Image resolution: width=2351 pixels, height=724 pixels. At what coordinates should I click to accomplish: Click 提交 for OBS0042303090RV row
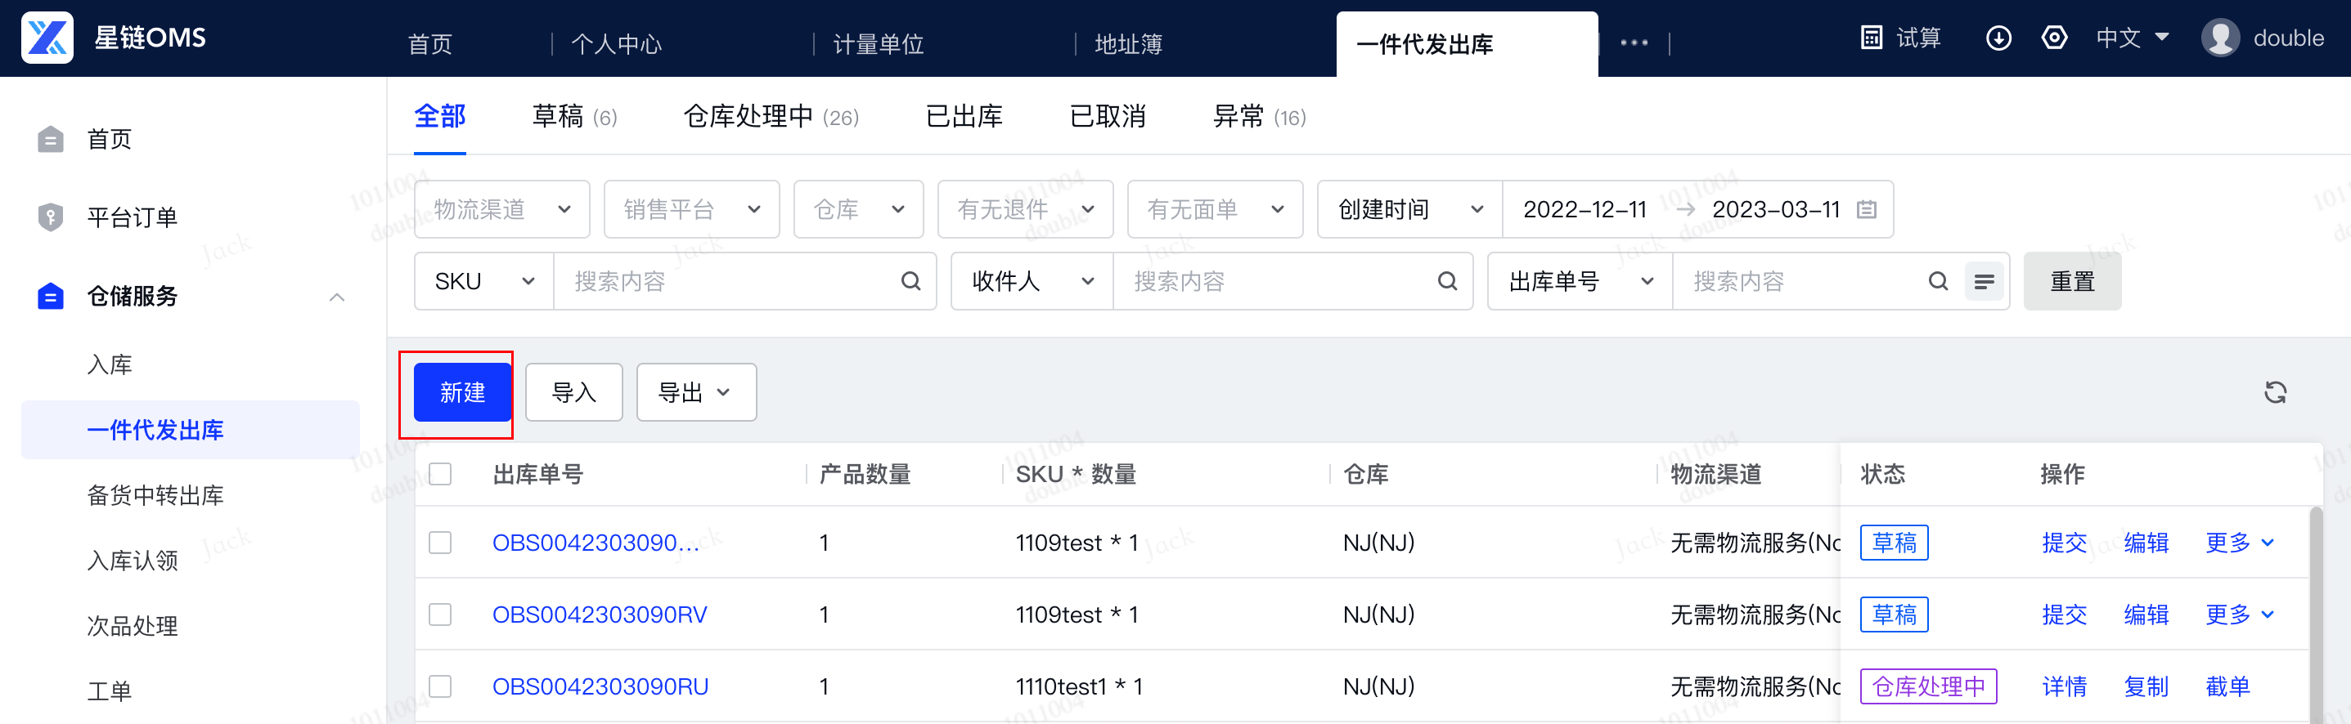tap(2065, 615)
